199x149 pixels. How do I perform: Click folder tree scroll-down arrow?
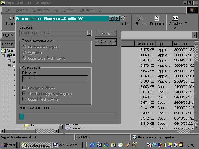(x=61, y=127)
